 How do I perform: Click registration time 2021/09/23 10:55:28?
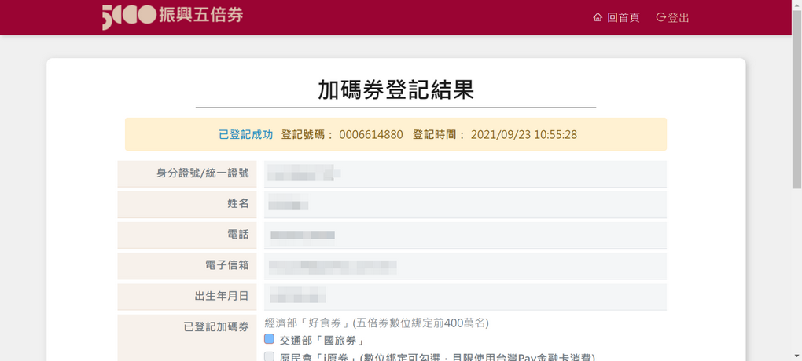tap(524, 135)
